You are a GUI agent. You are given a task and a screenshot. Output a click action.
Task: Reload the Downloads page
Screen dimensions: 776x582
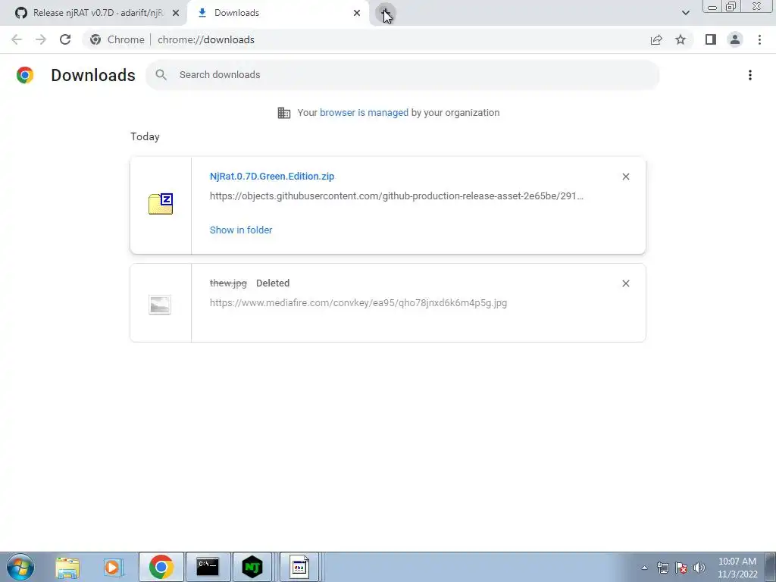[65, 39]
